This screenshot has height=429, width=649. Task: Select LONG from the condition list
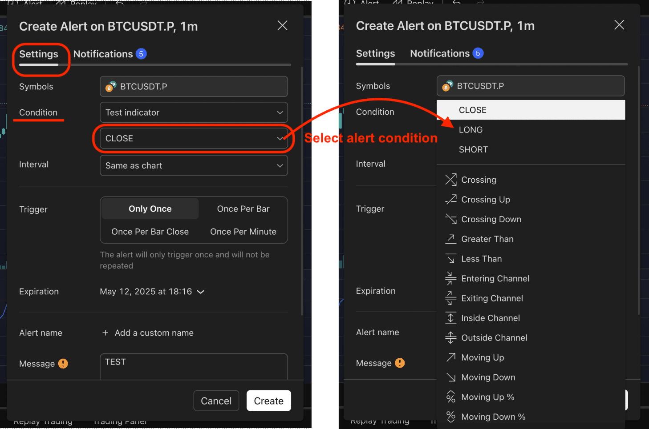[x=471, y=130]
